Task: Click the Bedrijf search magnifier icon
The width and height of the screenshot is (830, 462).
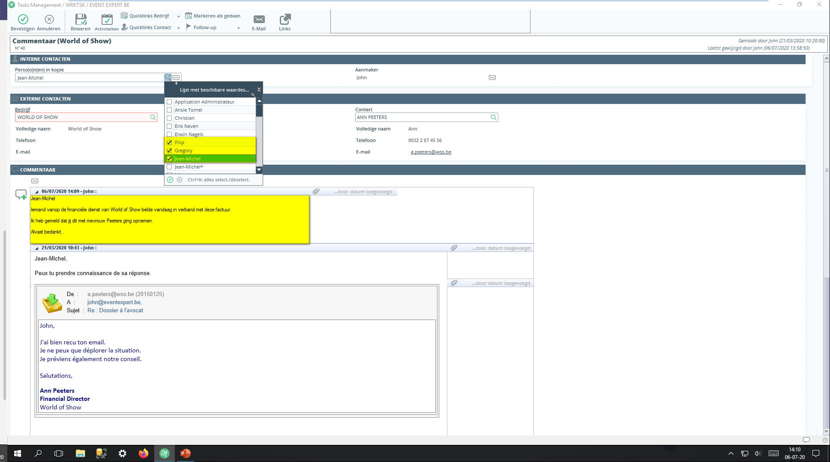Action: pyautogui.click(x=153, y=117)
